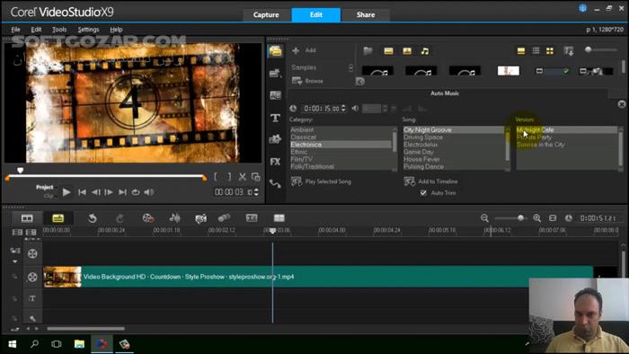The image size is (629, 354).
Task: Zoom in the timeline
Action: [x=537, y=218]
